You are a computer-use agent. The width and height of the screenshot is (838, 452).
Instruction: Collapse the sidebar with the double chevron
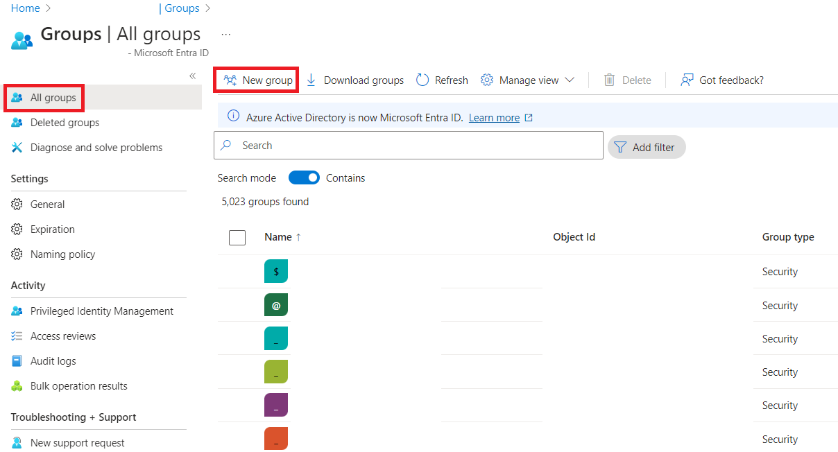pyautogui.click(x=193, y=76)
